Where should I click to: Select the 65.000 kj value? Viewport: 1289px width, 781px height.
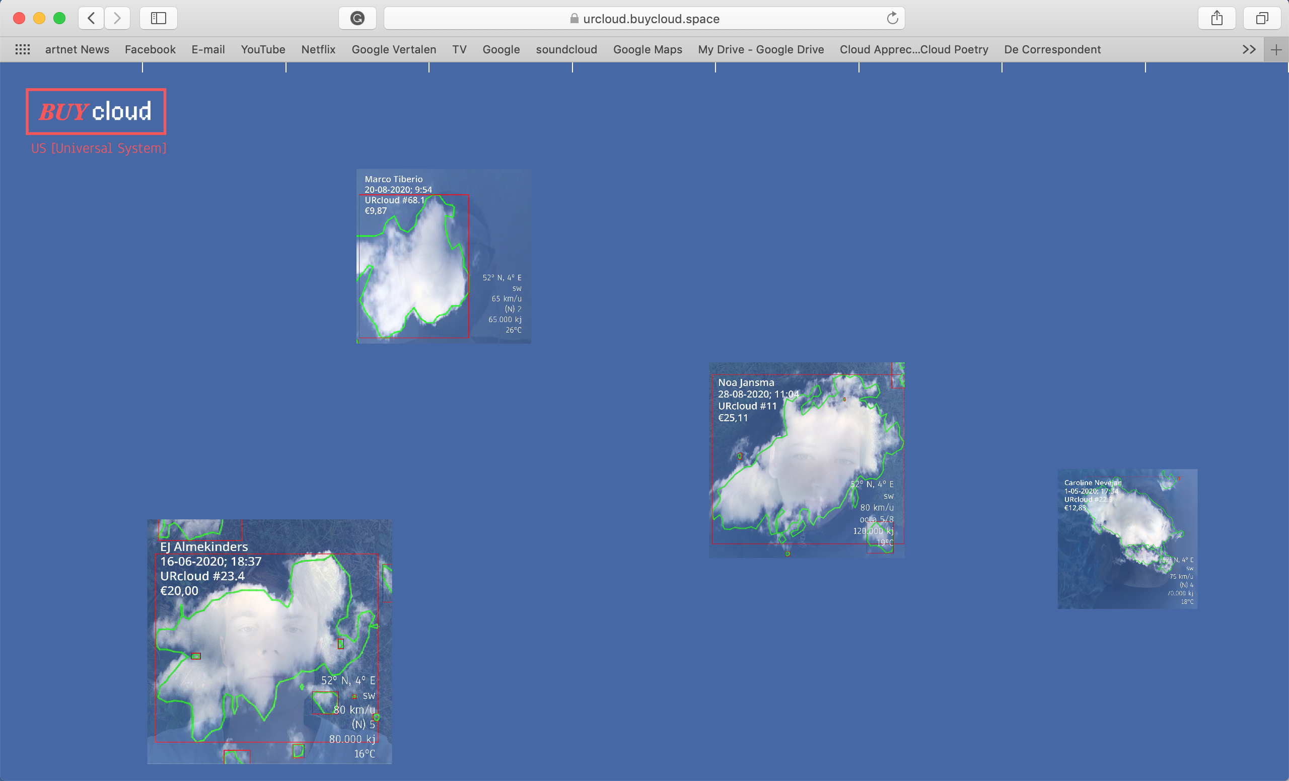(505, 320)
